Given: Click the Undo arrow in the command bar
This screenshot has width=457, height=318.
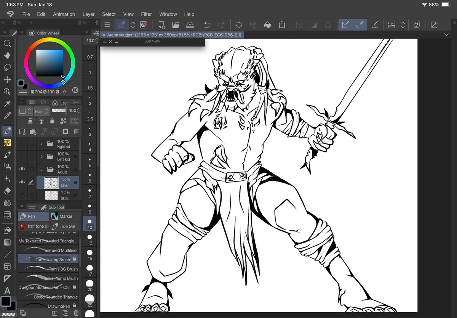Looking at the screenshot, I should point(207,25).
